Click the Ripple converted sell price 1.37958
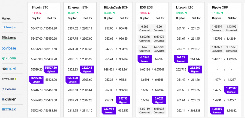Image resolution: width=245 pixels, height=118 pixels. (231, 49)
